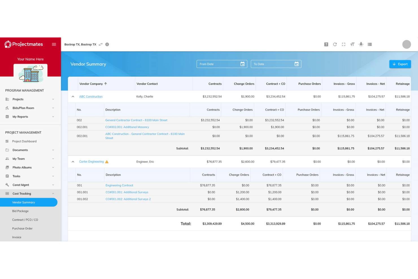Click the refresh icon in top toolbar
The height and width of the screenshot is (279, 418).
click(335, 44)
